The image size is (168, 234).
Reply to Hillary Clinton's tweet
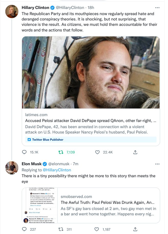click(25, 152)
